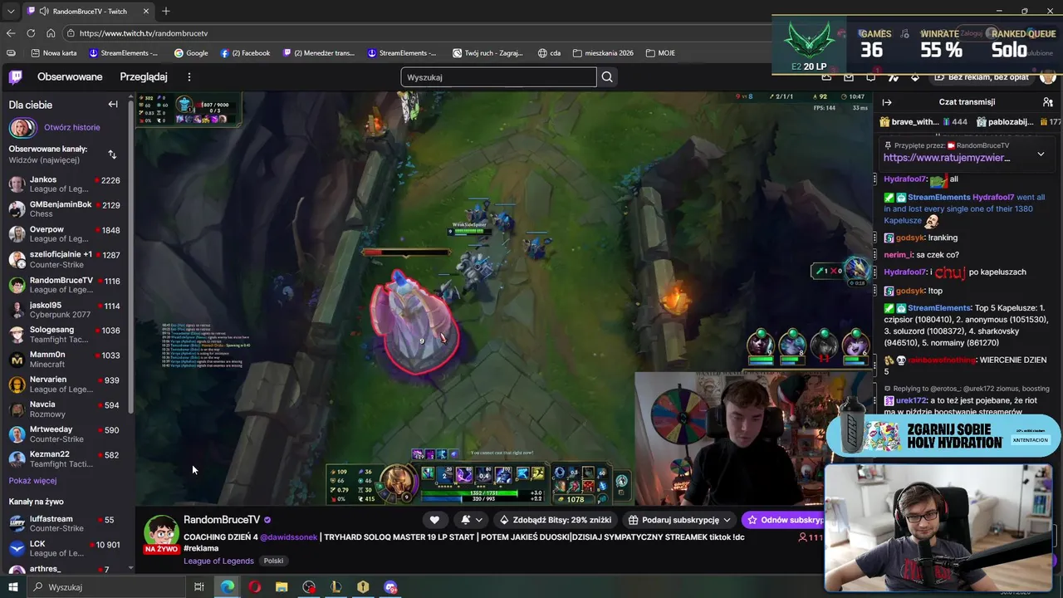Open jaskol95 Cyberpunk 2077 channel
1063x598 pixels.
pos(65,310)
